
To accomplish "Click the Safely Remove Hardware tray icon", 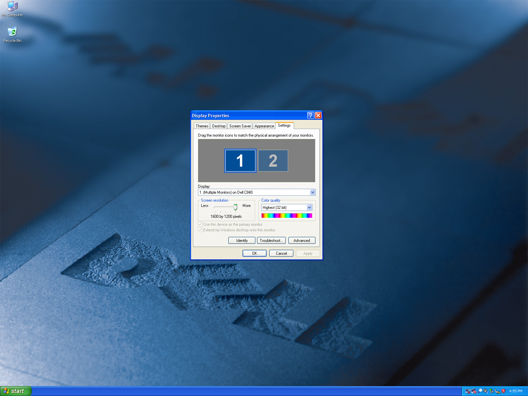I will tap(491, 391).
